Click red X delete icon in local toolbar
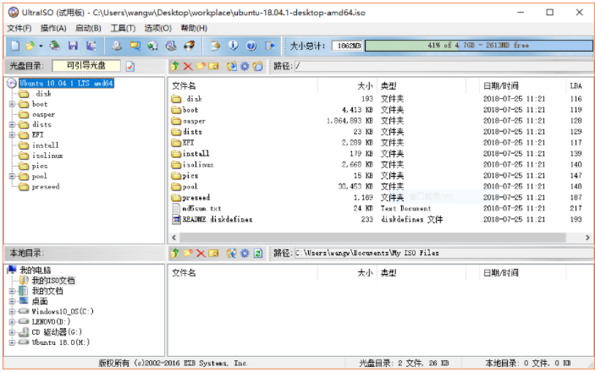 point(201,254)
